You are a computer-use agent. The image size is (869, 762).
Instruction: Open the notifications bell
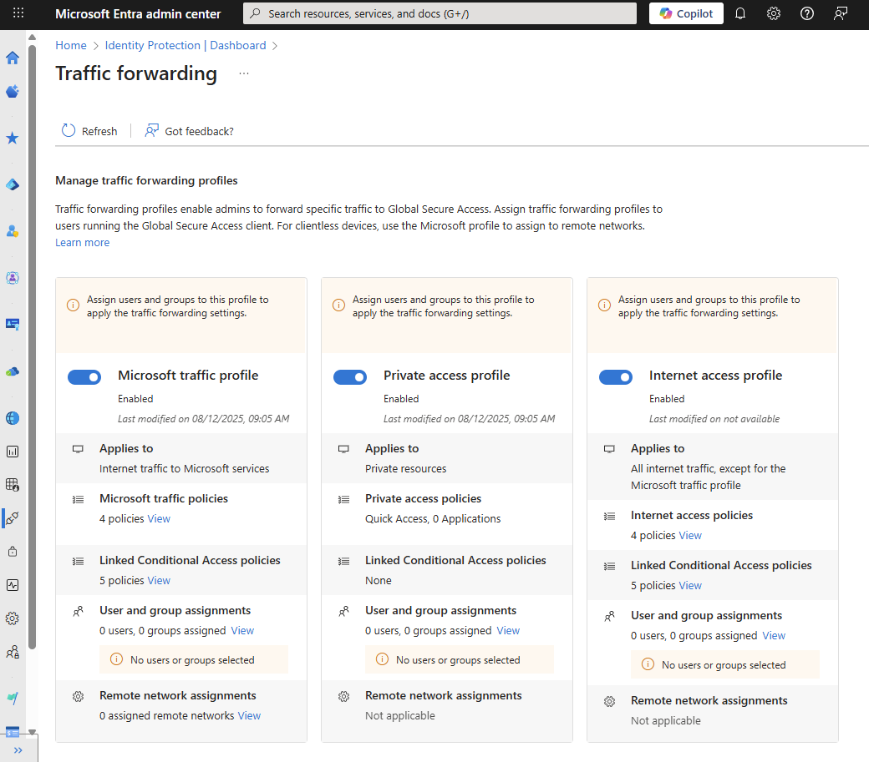(740, 13)
